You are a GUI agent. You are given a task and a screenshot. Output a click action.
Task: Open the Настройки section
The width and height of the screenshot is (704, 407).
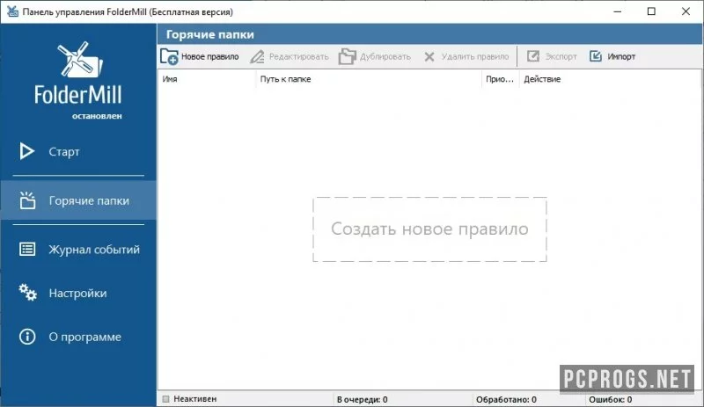[x=78, y=293]
